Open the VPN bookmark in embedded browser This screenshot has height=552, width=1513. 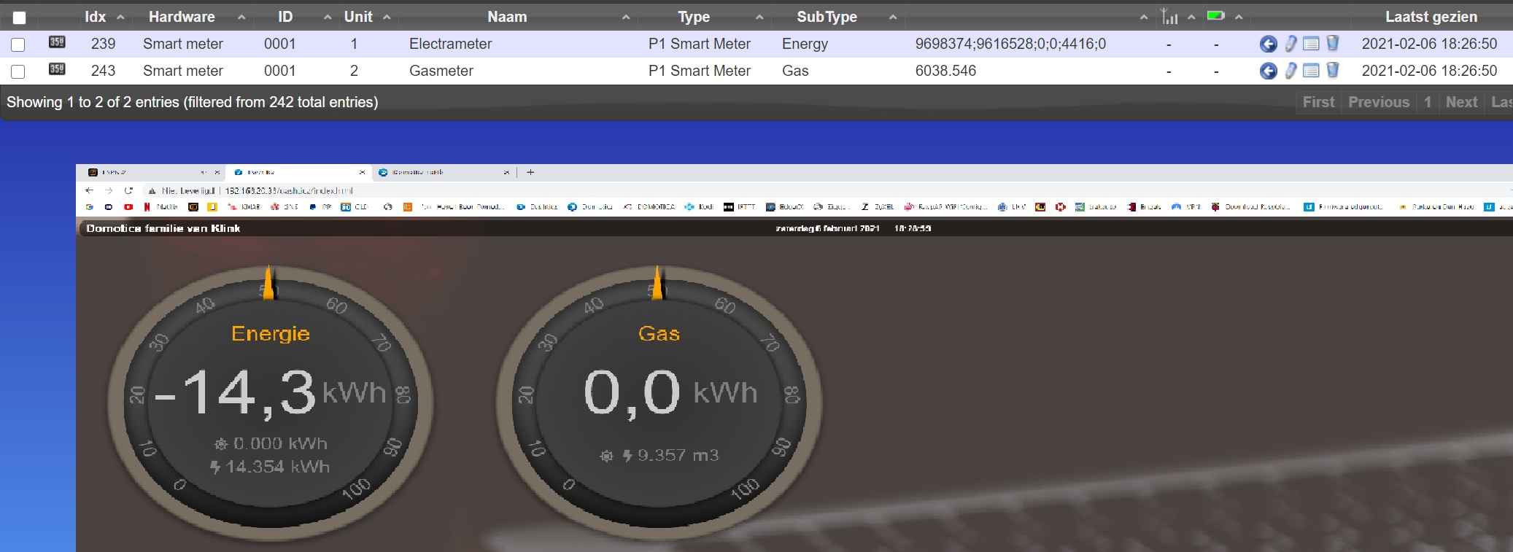tap(1187, 207)
